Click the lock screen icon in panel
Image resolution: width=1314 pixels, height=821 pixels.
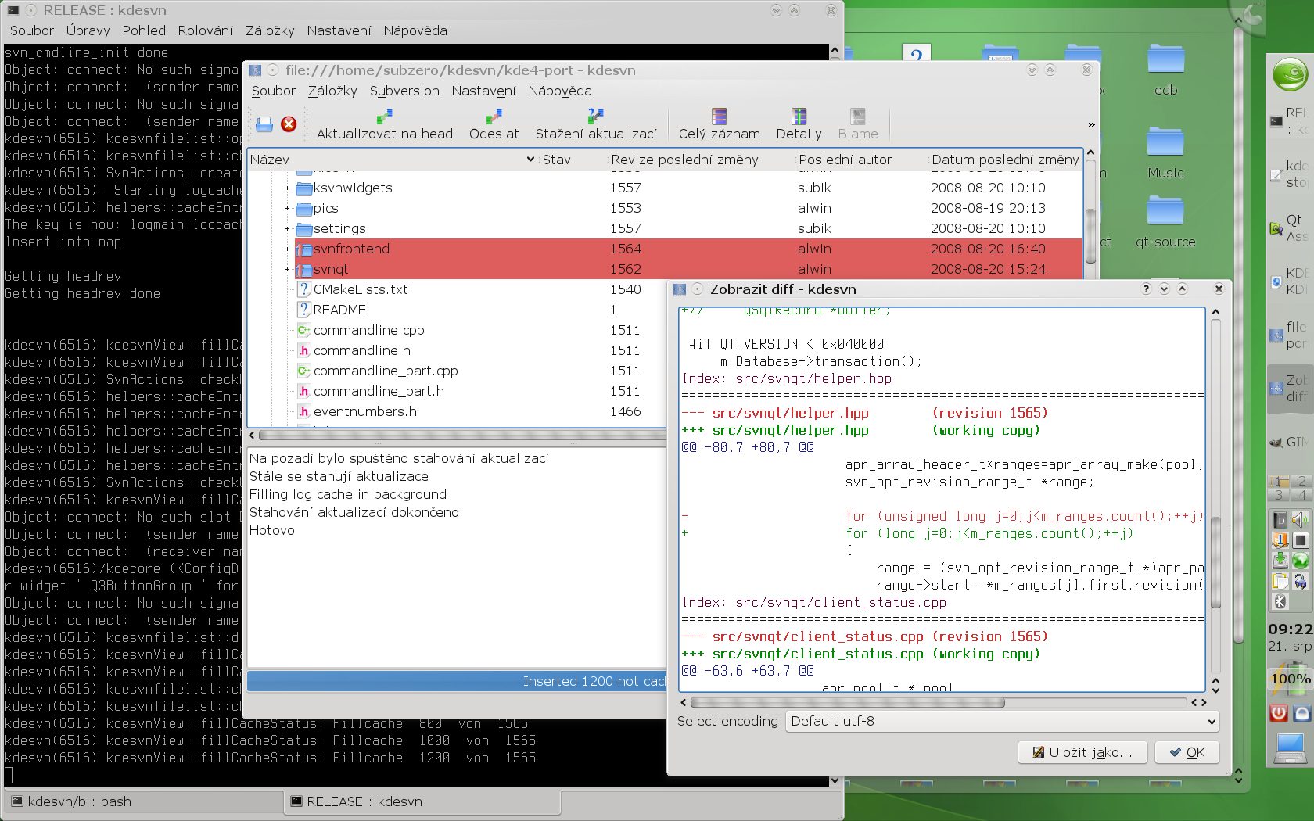tap(1302, 712)
